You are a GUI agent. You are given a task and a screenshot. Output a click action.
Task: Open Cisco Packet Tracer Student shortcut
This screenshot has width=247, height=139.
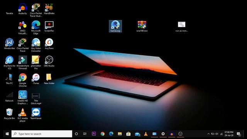36,10
